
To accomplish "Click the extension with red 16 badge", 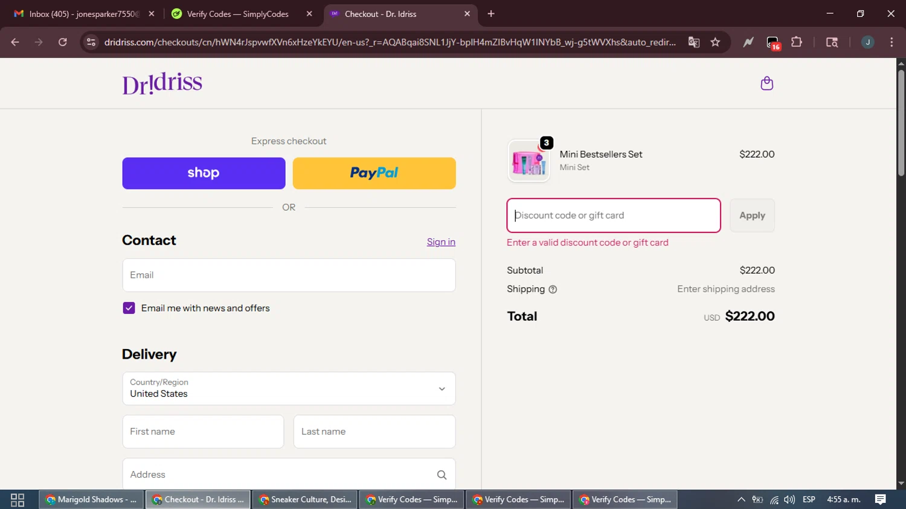I will tap(773, 43).
